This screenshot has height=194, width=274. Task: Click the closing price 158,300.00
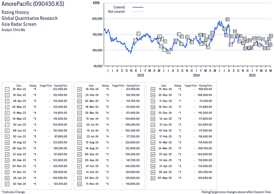[x=133, y=125]
